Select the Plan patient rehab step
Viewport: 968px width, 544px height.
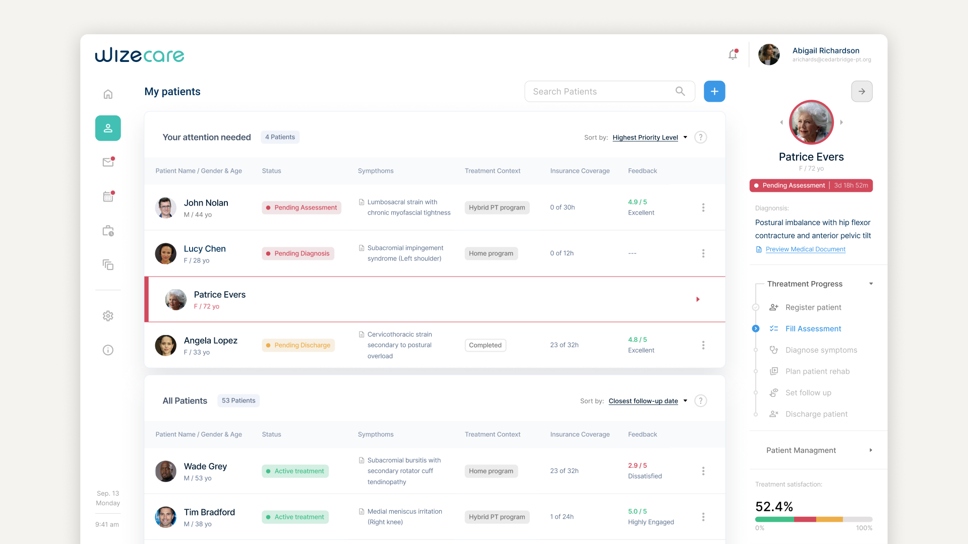[817, 371]
